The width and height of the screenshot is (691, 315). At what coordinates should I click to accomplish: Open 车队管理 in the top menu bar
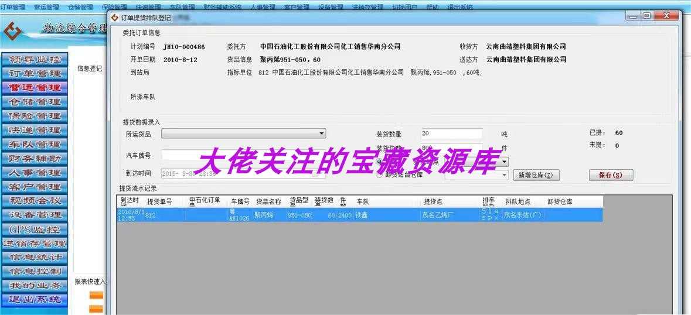tap(182, 7)
